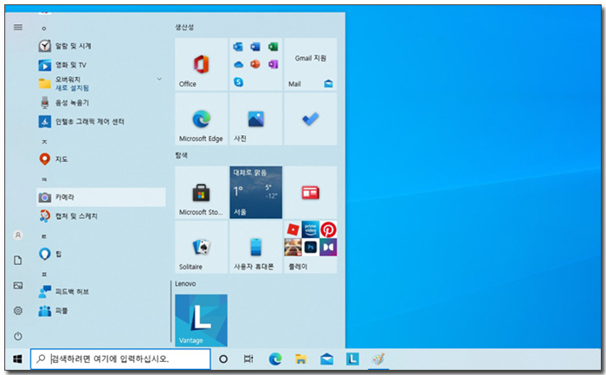Open 지도 (Maps) from the app list
The height and width of the screenshot is (375, 606).
pos(101,159)
